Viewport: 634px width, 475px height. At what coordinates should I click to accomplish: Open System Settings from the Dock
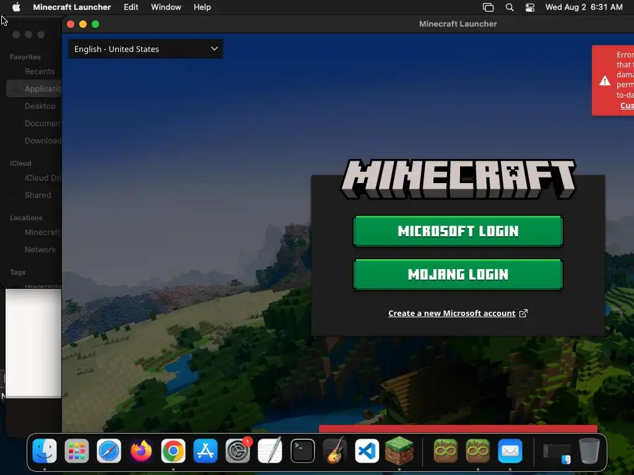coord(238,451)
